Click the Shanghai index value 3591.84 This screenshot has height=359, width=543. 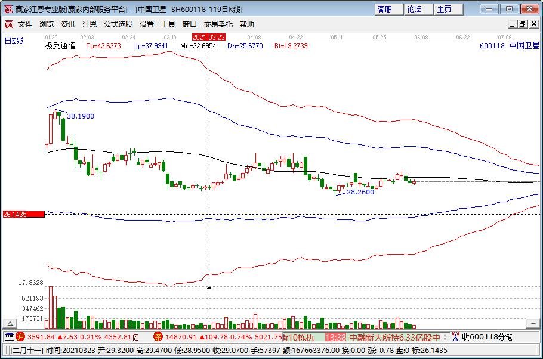[x=41, y=337]
